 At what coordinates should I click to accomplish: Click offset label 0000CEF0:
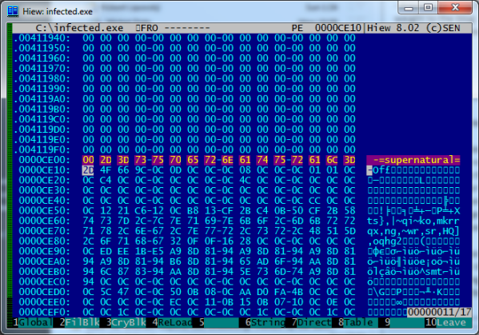(x=44, y=312)
